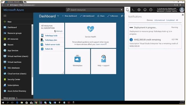Click Learn more link in Service Health
Screen dimensions: 186x105
click(101, 44)
